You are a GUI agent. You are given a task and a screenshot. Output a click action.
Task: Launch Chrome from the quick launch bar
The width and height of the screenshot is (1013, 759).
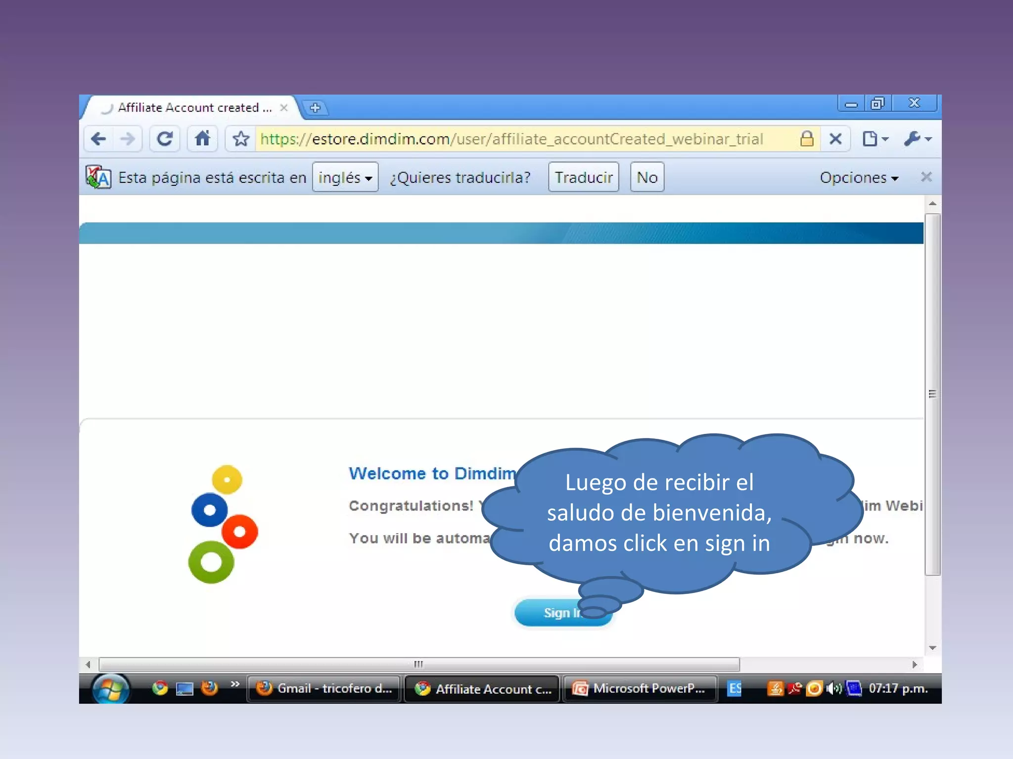coord(160,688)
